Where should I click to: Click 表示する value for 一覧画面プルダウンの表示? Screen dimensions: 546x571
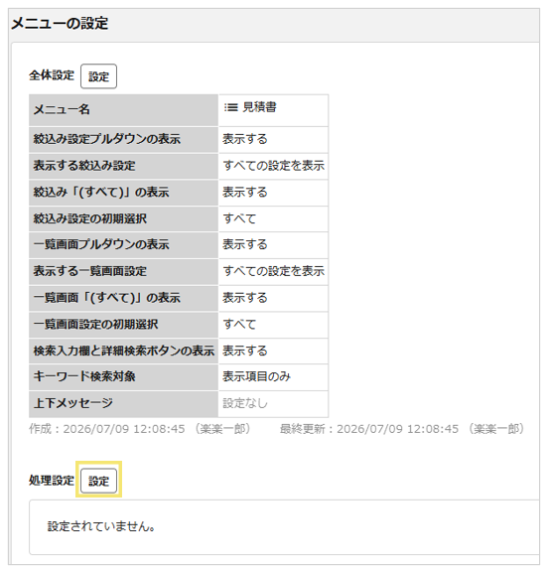[245, 244]
